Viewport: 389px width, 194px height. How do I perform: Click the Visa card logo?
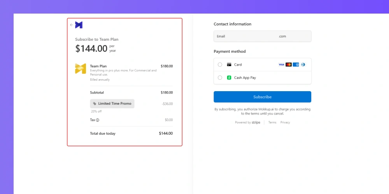tap(281, 64)
